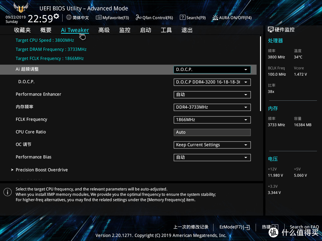Toggle AURA ON/OFF(F4)

(x=232, y=18)
